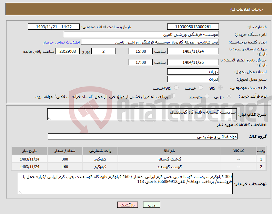Click the resize handle of buyer notes textarea
272x214 pixels.
click(x=20, y=192)
